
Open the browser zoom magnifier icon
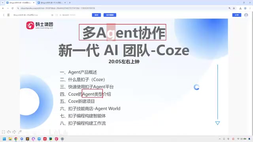229,8
